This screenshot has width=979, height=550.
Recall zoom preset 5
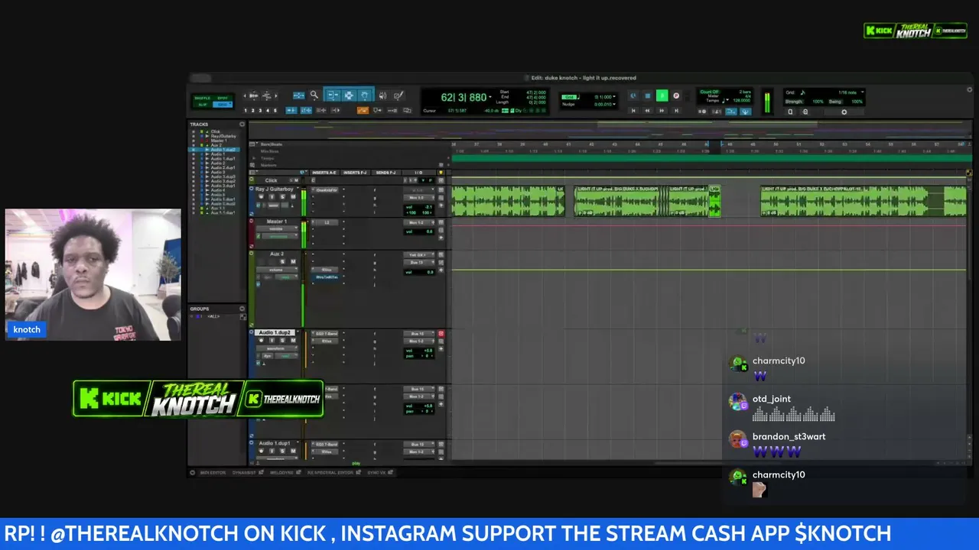(275, 111)
